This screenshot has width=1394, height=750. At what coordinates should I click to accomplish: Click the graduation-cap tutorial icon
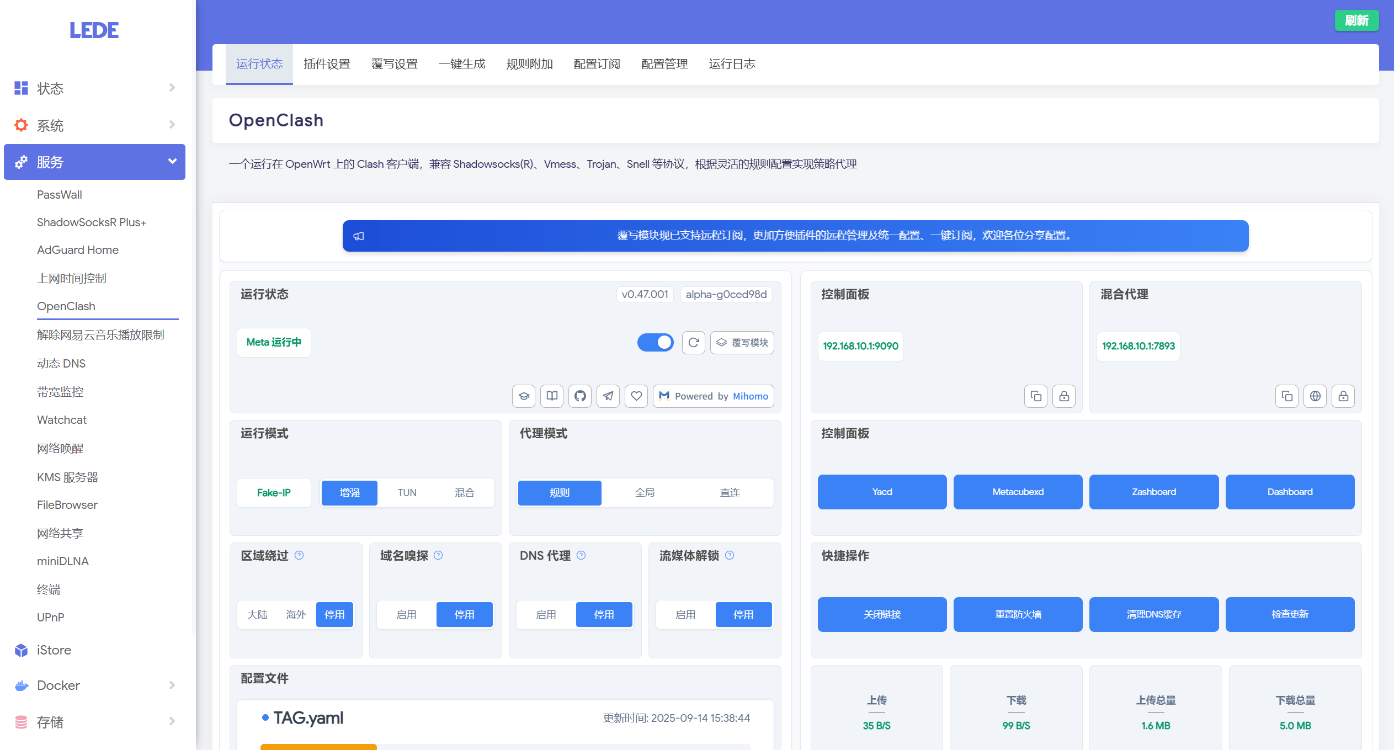pos(523,396)
